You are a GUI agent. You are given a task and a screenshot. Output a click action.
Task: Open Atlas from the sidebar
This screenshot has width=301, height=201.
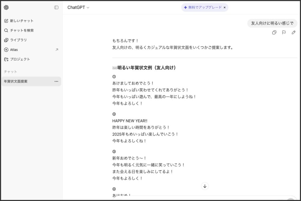pos(14,49)
